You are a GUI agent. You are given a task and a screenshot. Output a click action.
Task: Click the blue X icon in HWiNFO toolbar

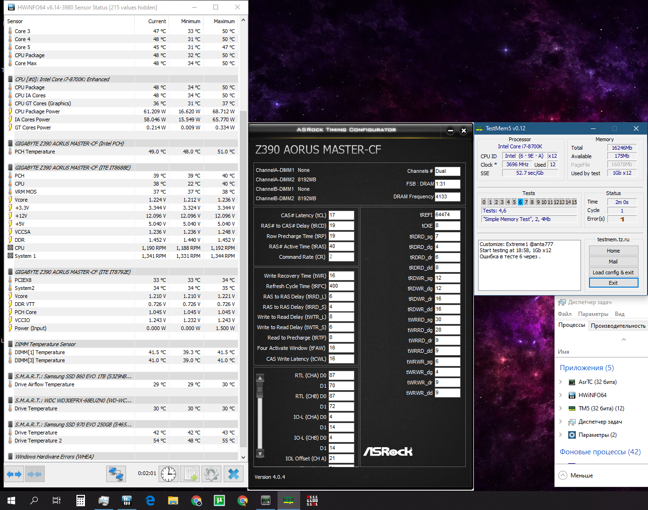[x=233, y=474]
